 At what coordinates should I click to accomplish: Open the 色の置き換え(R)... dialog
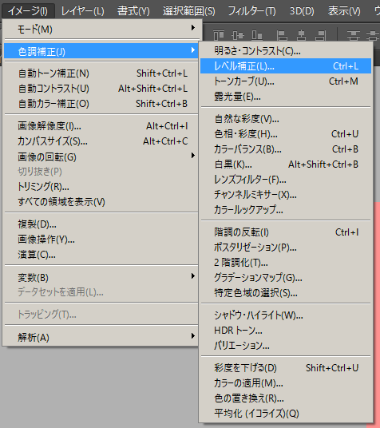pyautogui.click(x=286, y=398)
